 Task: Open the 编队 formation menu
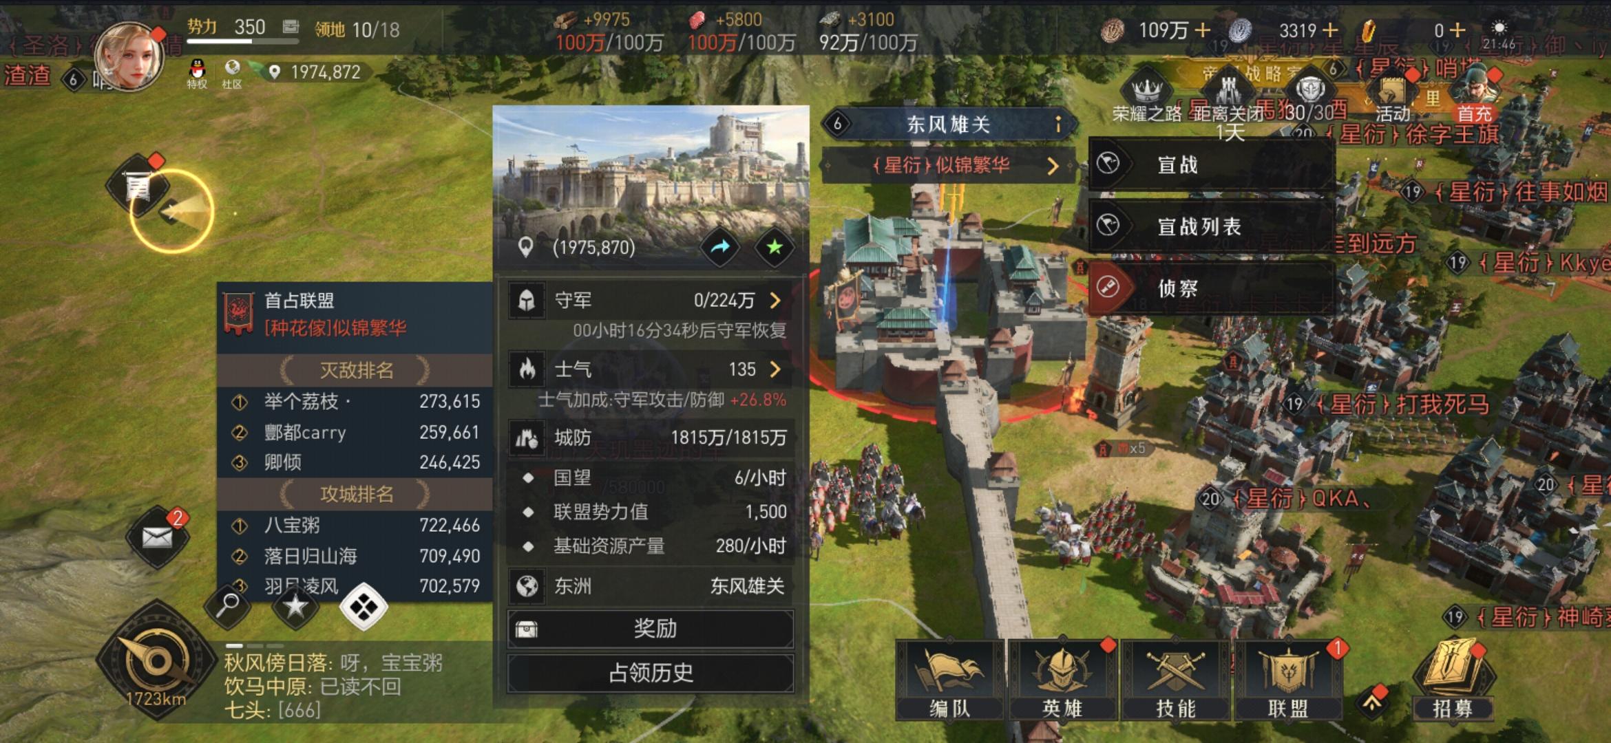point(949,680)
